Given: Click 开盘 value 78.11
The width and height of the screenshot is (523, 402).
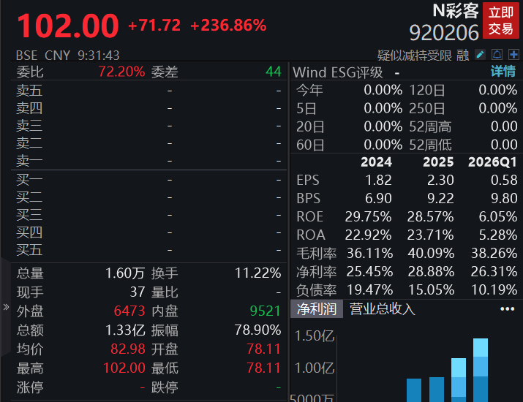Looking at the screenshot, I should 264,349.
